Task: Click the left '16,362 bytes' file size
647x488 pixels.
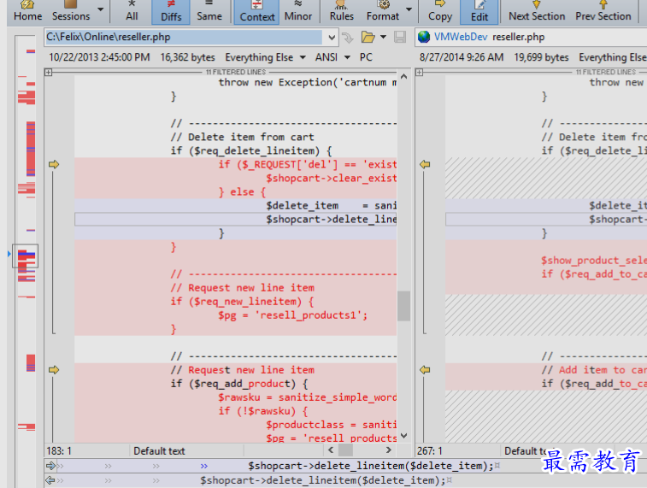Action: click(188, 57)
